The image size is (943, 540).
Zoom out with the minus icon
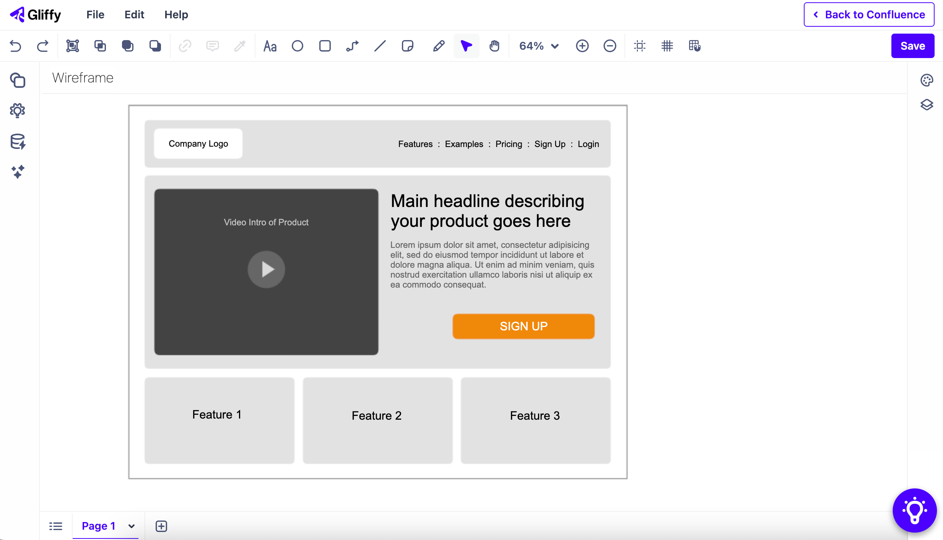tap(610, 46)
